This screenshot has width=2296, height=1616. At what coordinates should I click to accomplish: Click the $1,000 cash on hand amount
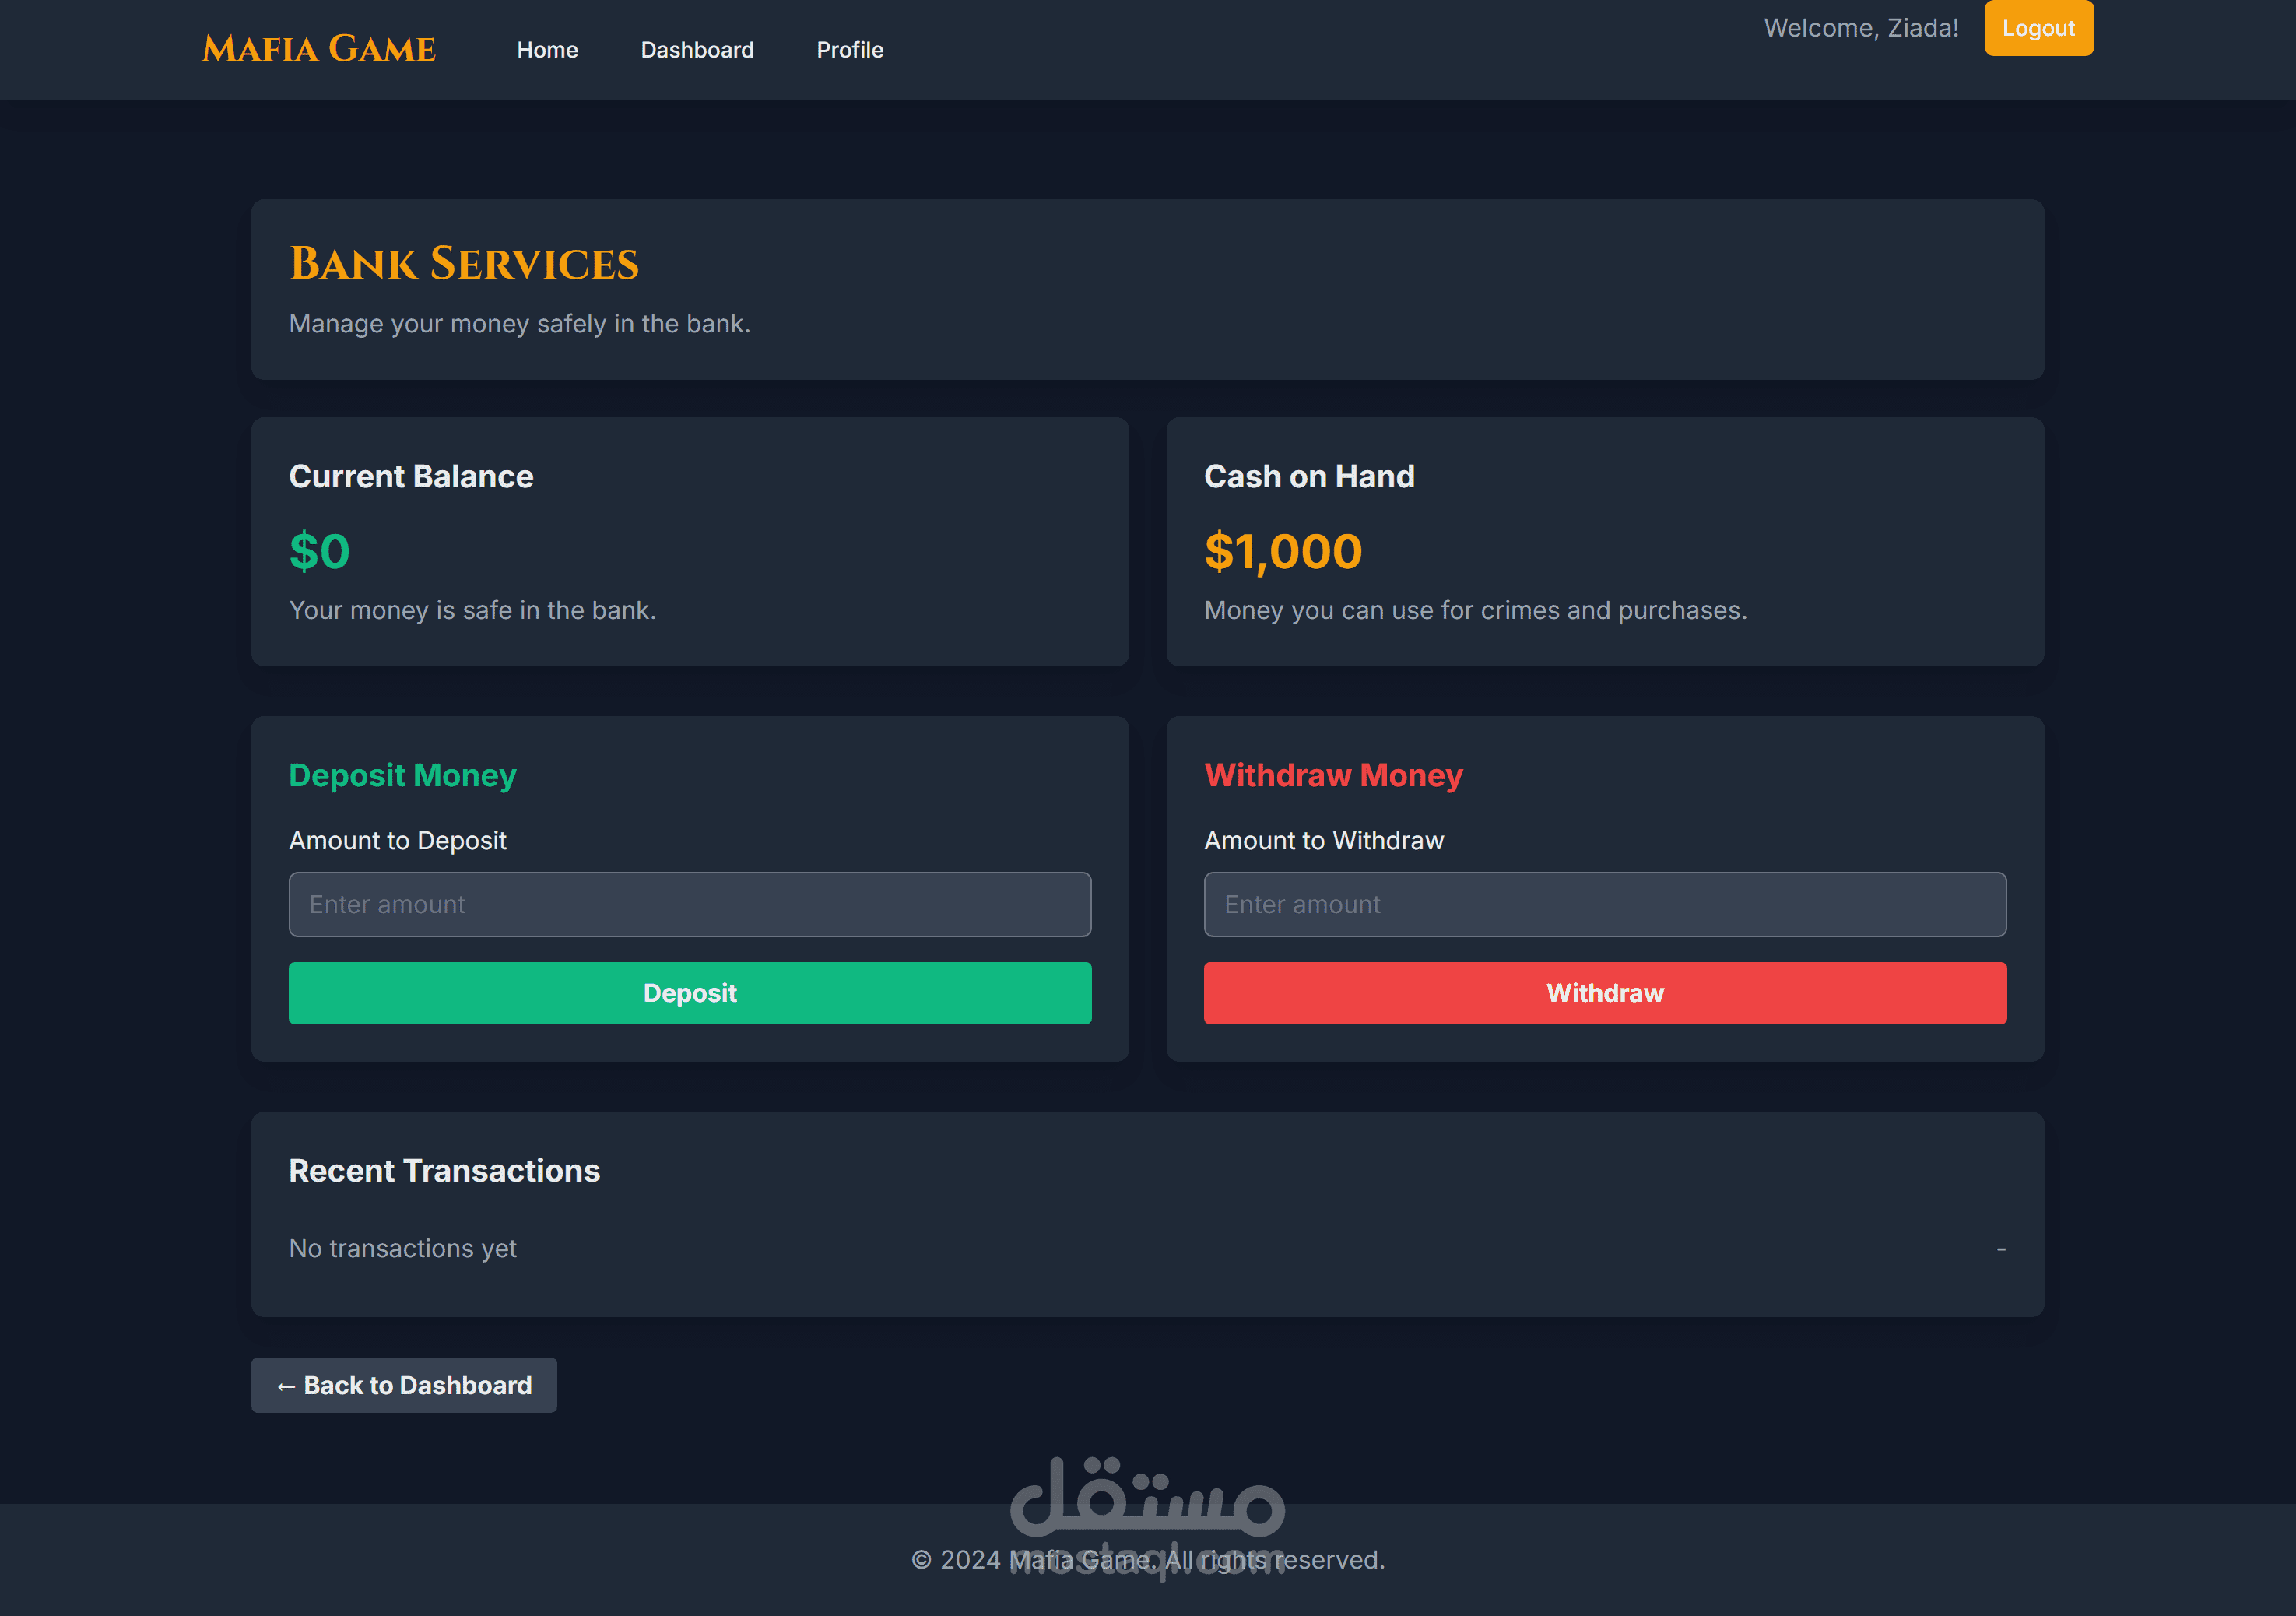pyautogui.click(x=1282, y=551)
